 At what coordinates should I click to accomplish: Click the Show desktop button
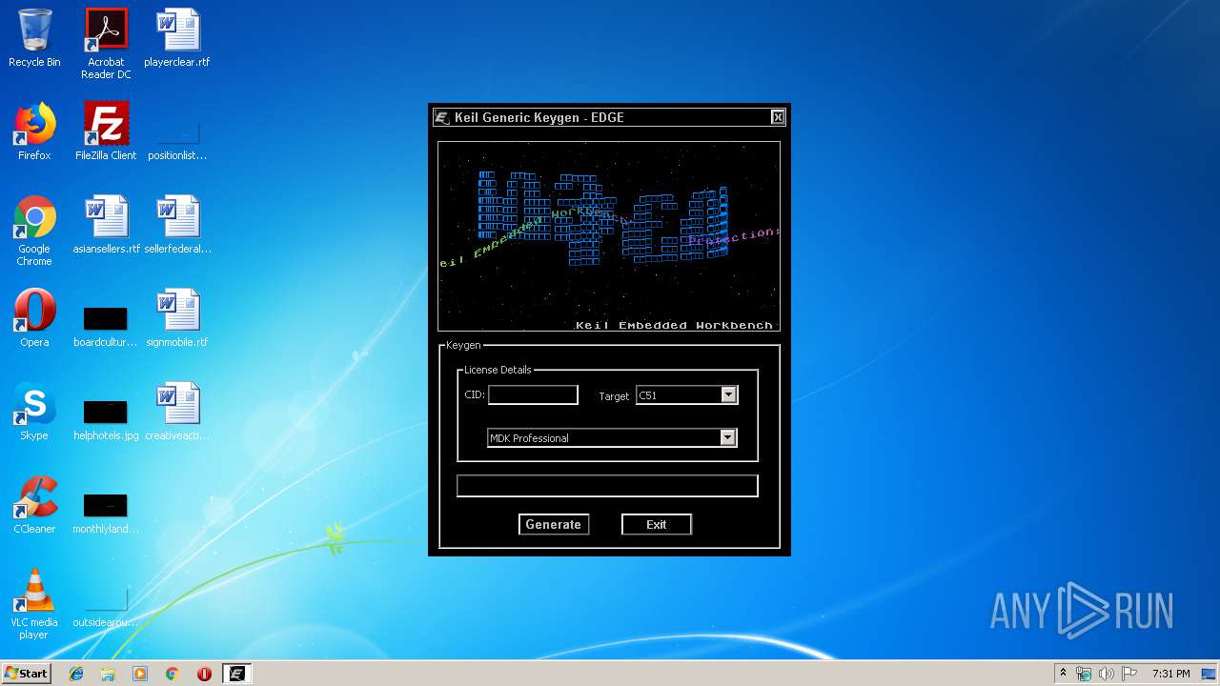1210,674
